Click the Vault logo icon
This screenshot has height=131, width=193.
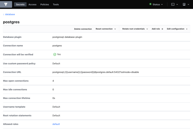[6, 4]
